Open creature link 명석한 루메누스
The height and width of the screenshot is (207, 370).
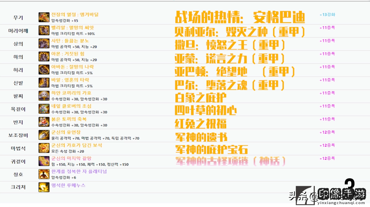click(68, 186)
